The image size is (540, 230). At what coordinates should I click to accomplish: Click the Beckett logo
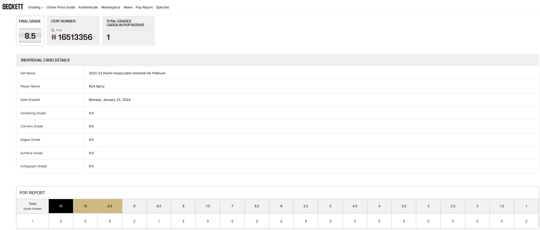click(x=13, y=6)
